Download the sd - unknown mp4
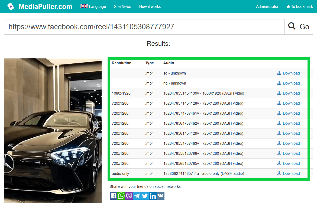The height and width of the screenshot is (203, 317). pos(289,73)
